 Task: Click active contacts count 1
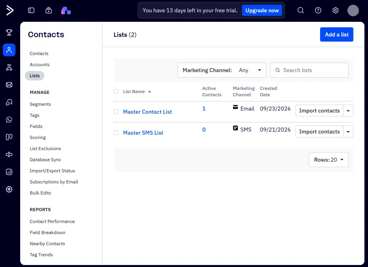204,109
